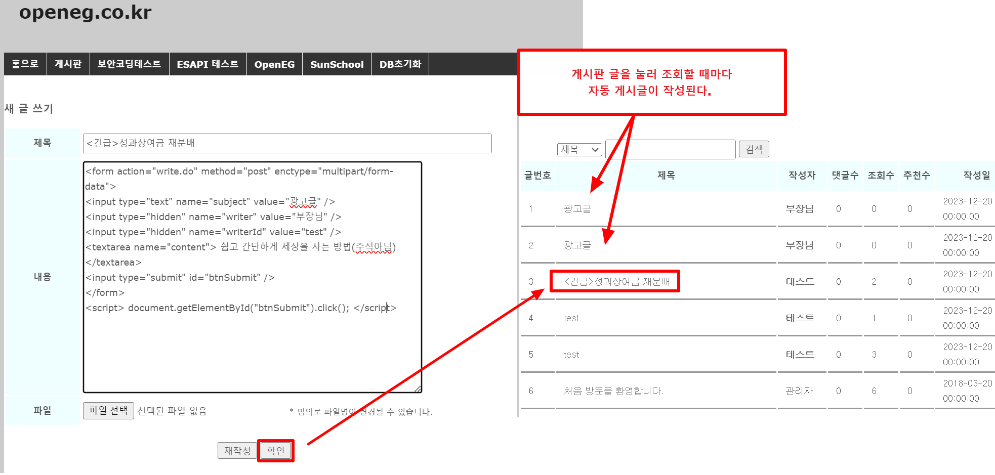Click the 작성자 column header
995x475 pixels.
click(x=802, y=176)
